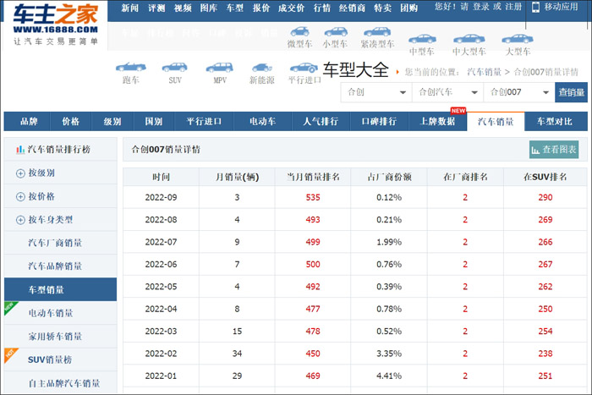The height and width of the screenshot is (395, 592).
Task: Select 车型销量 in sidebar
Action: tap(60, 289)
